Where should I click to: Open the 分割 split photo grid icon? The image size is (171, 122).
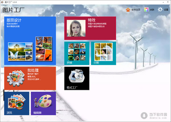[103, 52]
